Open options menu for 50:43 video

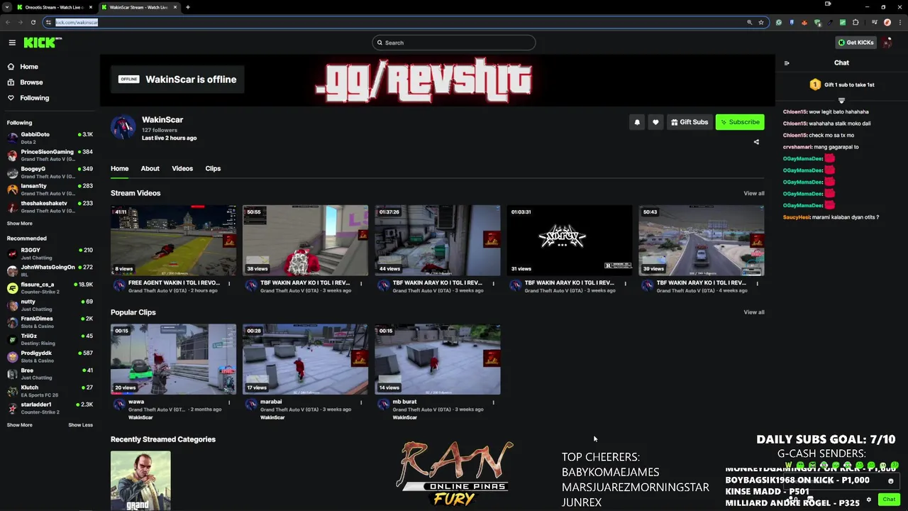point(757,284)
